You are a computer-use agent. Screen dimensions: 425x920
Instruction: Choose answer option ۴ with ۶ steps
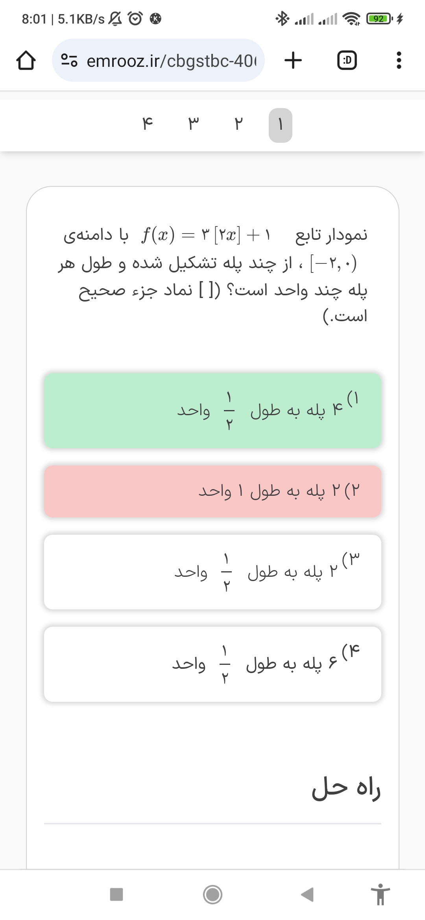213,664
